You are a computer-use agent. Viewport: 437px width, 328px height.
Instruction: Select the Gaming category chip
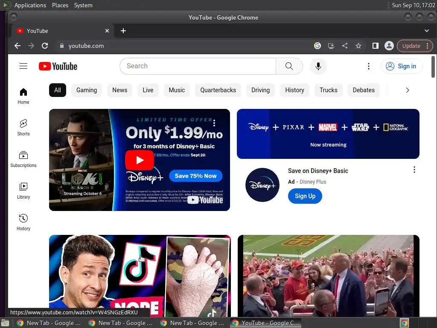(86, 90)
